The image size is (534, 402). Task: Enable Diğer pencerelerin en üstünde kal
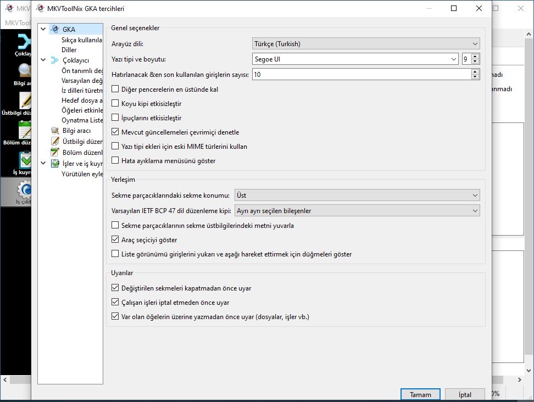(115, 89)
